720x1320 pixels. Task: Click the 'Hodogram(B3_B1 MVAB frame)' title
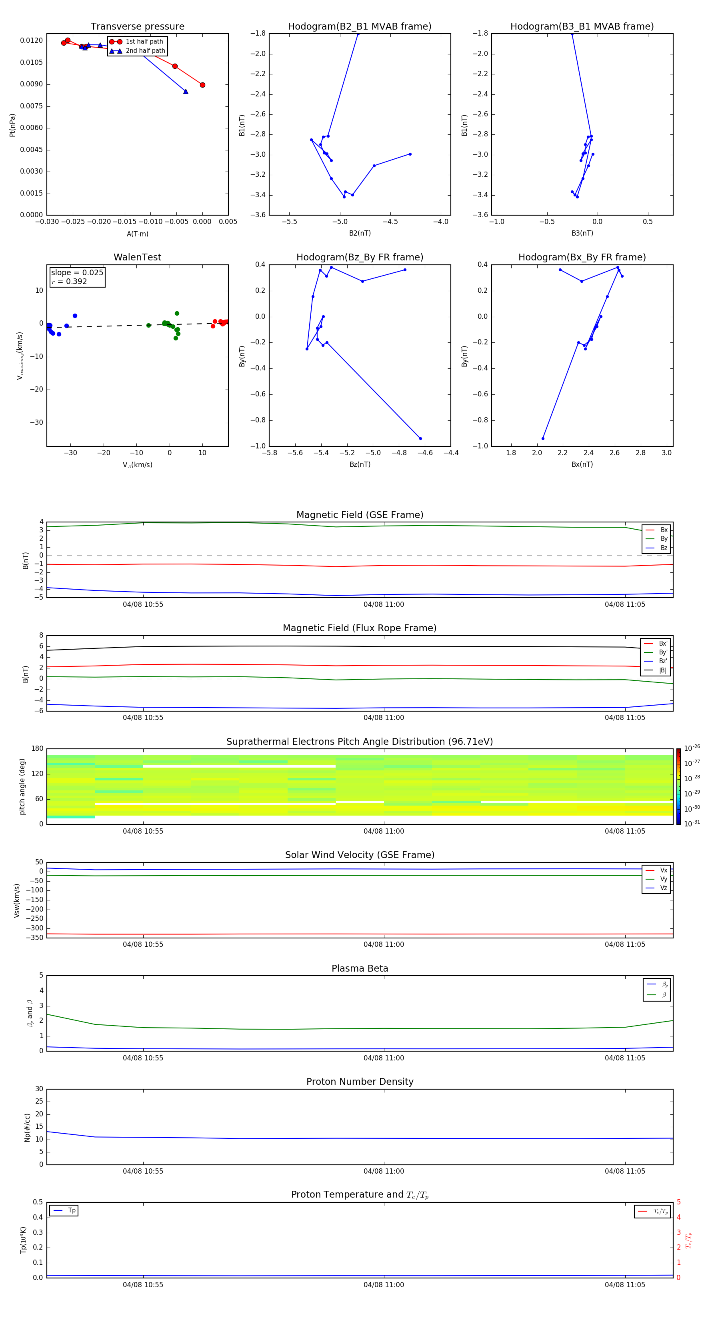pyautogui.click(x=582, y=27)
